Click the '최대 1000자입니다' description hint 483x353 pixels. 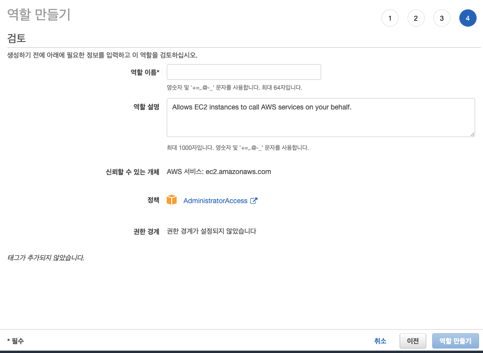pos(237,148)
